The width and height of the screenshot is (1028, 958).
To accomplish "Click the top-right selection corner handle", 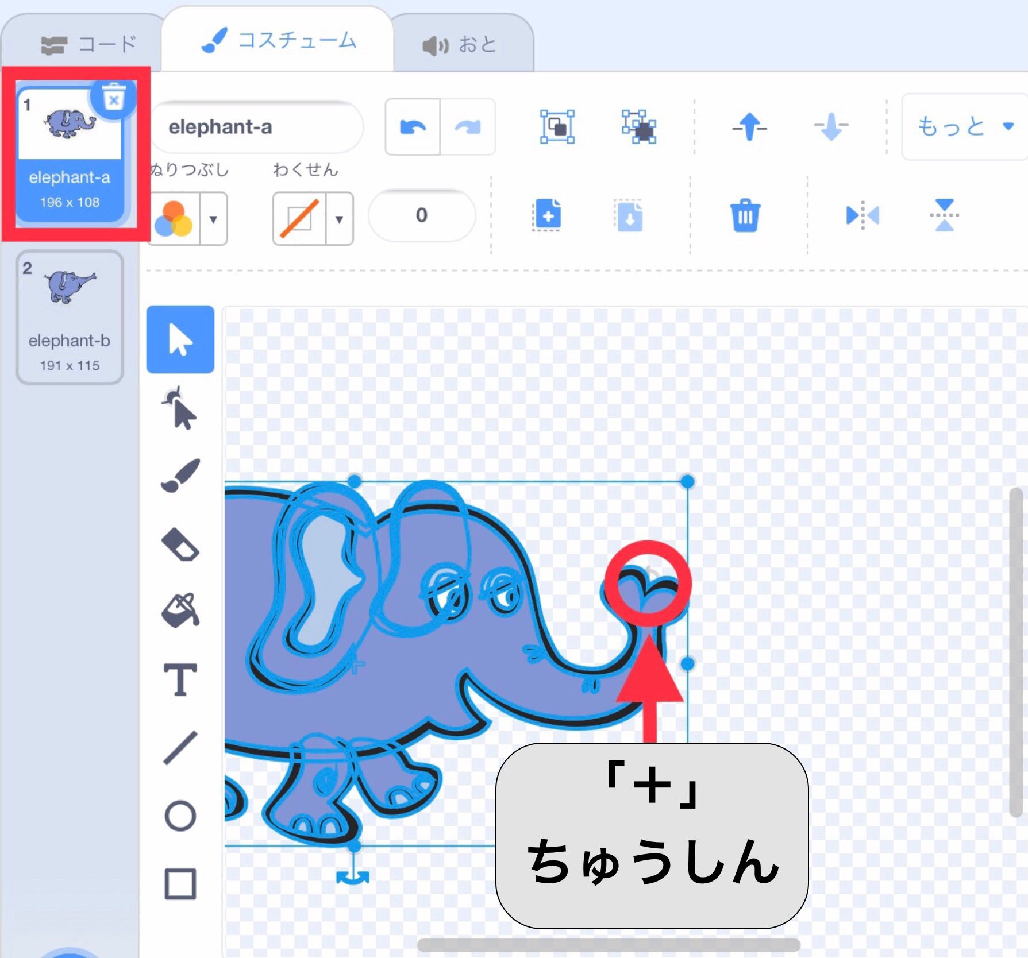I will 687,481.
